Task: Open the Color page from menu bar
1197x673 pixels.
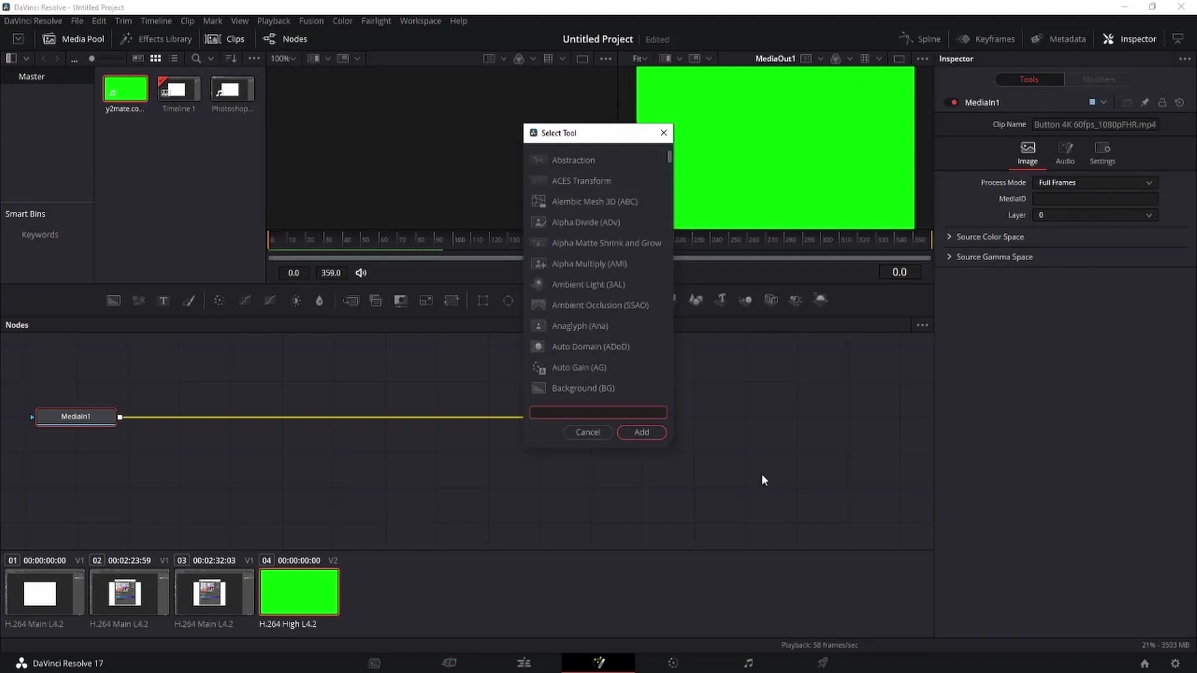Action: [x=344, y=21]
